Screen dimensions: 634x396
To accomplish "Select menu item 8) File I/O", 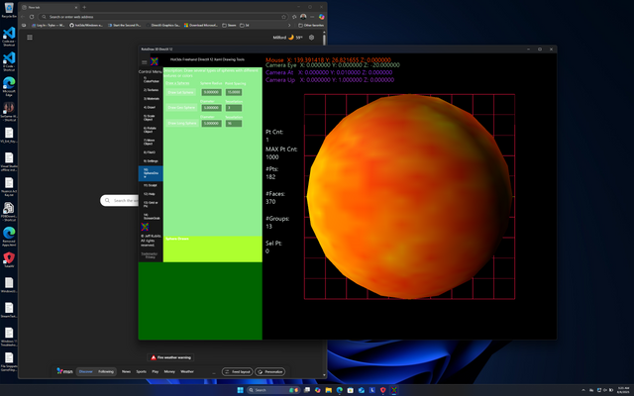I will click(x=151, y=152).
